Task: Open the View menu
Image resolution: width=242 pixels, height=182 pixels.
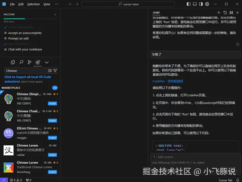Action: (x=47, y=4)
